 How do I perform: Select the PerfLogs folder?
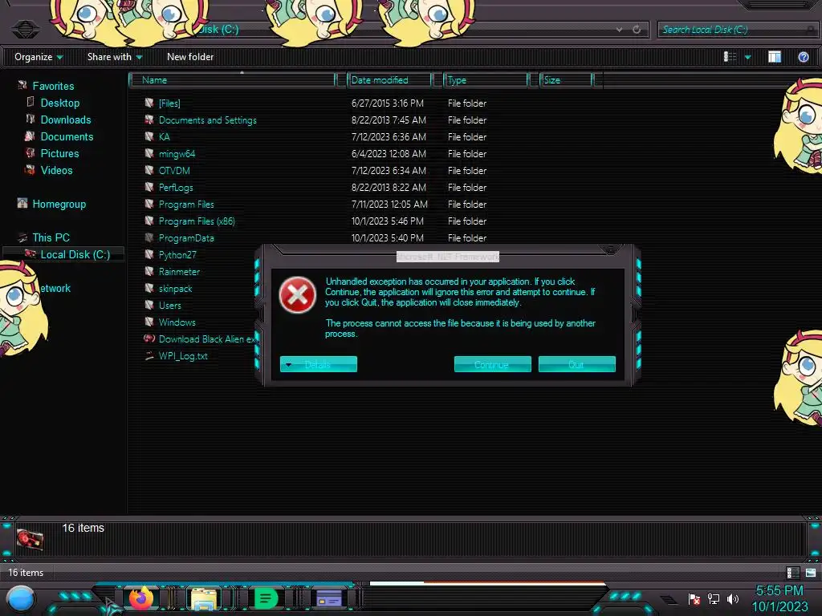click(x=176, y=188)
